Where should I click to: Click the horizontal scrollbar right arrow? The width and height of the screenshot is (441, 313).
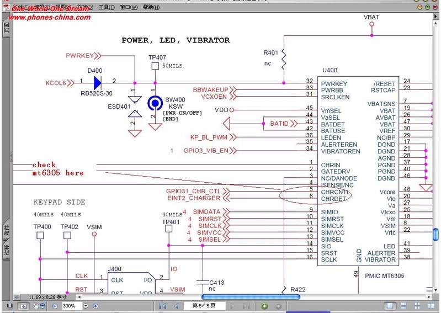[429, 296]
